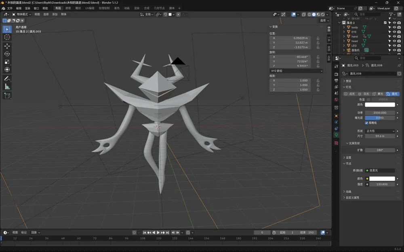Disable selection for the head object
Screen dimensions: 404x252
coord(389,41)
